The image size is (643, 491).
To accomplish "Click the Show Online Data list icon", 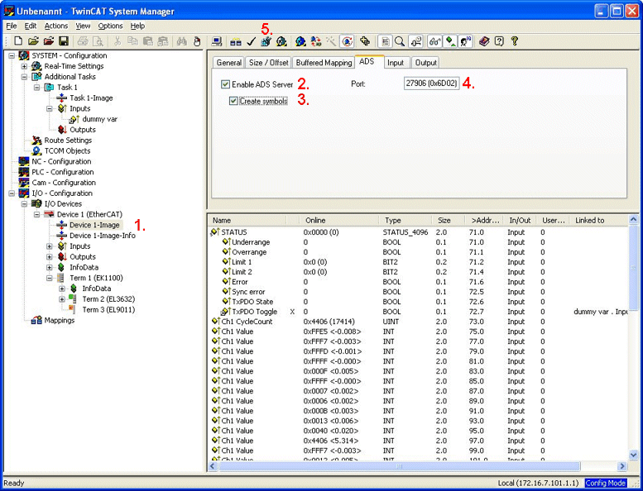I will [x=385, y=41].
